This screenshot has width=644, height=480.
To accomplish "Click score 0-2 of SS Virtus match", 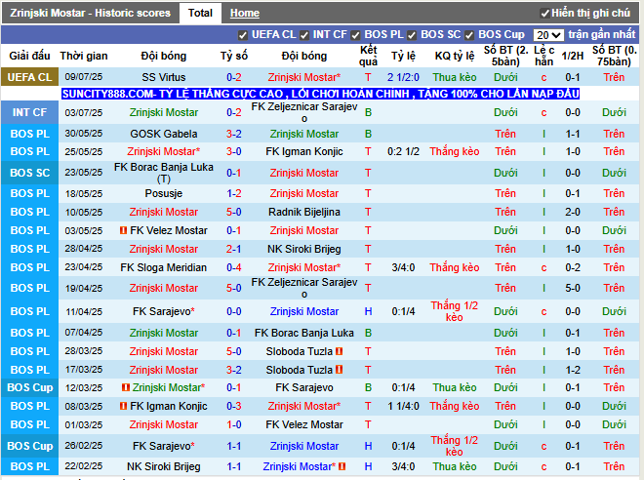I will pos(234,77).
